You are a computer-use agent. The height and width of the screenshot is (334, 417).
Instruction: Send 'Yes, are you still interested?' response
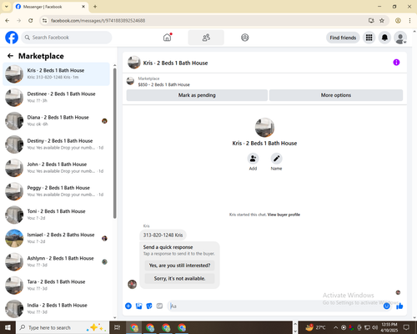click(179, 266)
